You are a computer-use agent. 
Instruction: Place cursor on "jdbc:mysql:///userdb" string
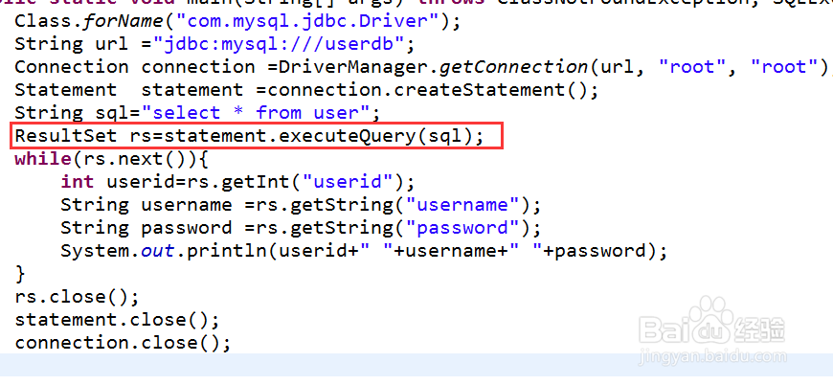pyautogui.click(x=280, y=43)
